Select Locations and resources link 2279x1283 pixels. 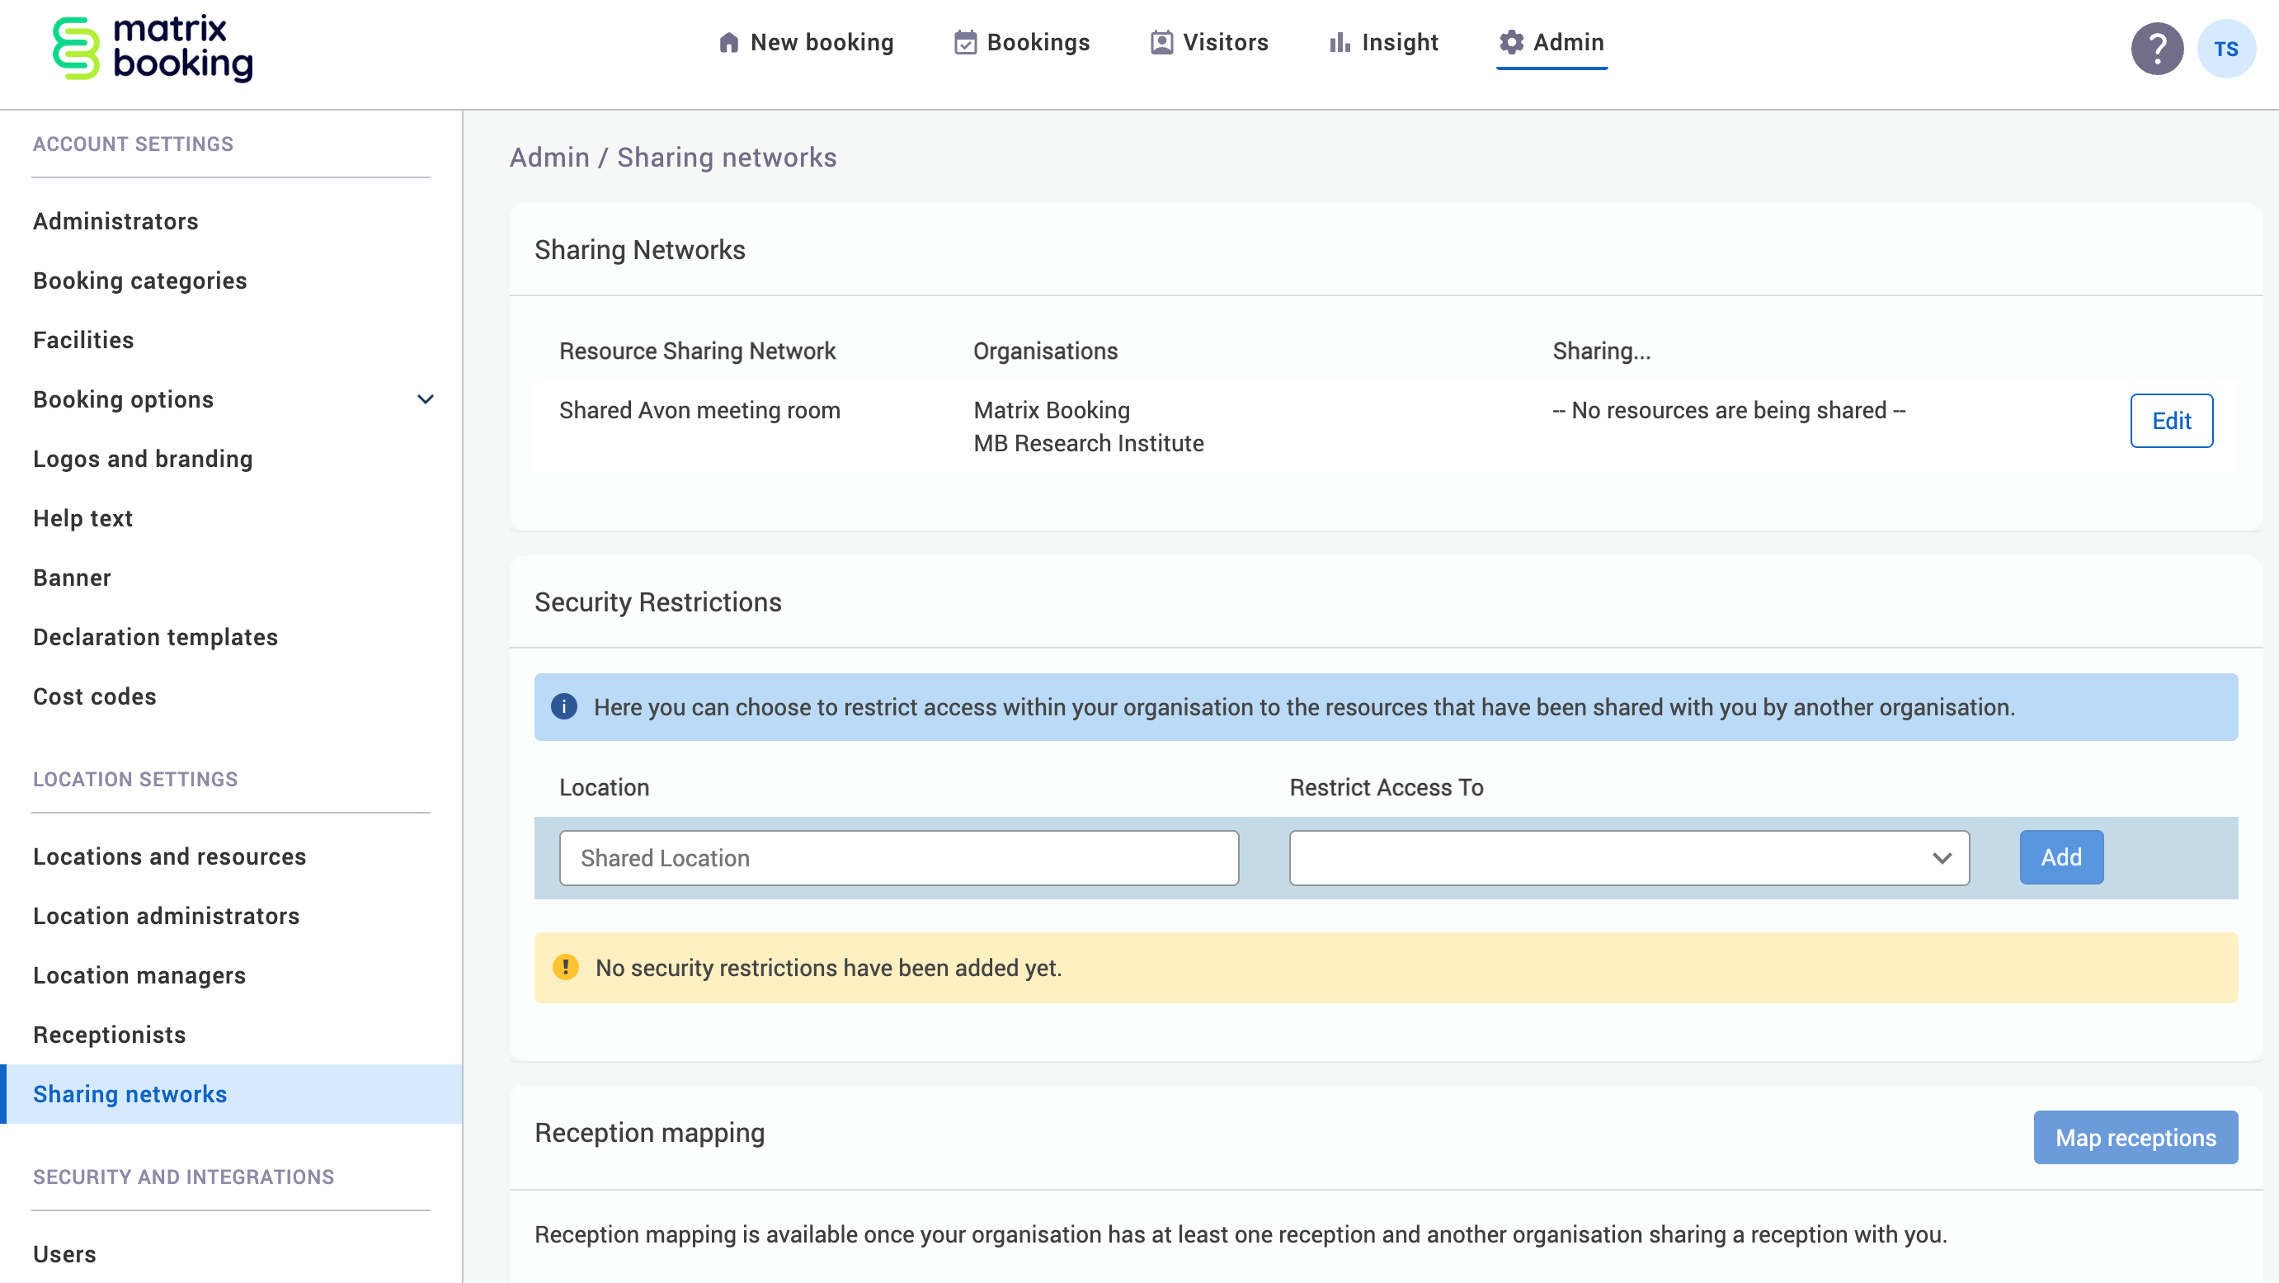tap(170, 856)
